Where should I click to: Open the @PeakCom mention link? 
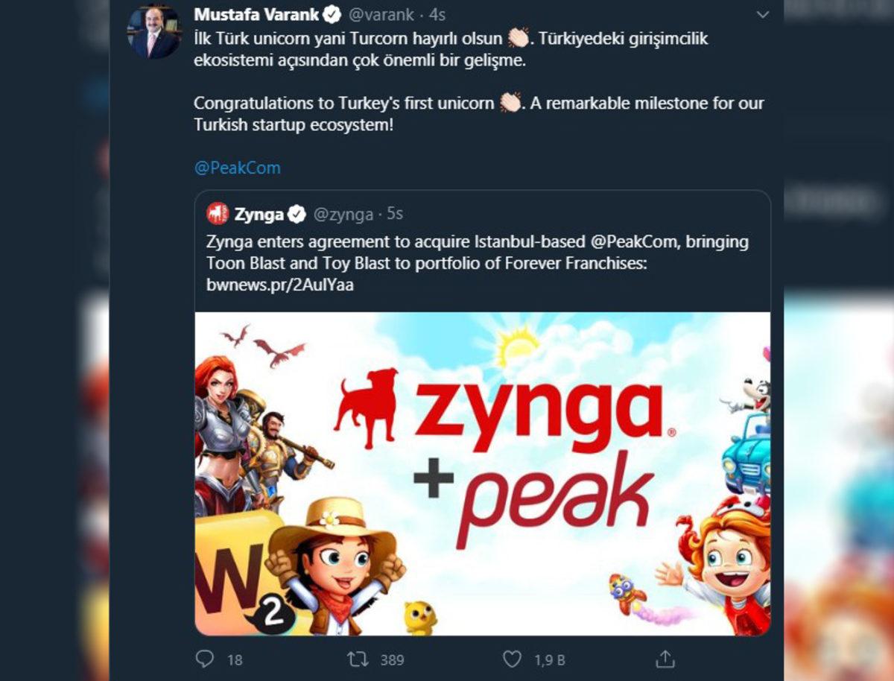coord(237,167)
